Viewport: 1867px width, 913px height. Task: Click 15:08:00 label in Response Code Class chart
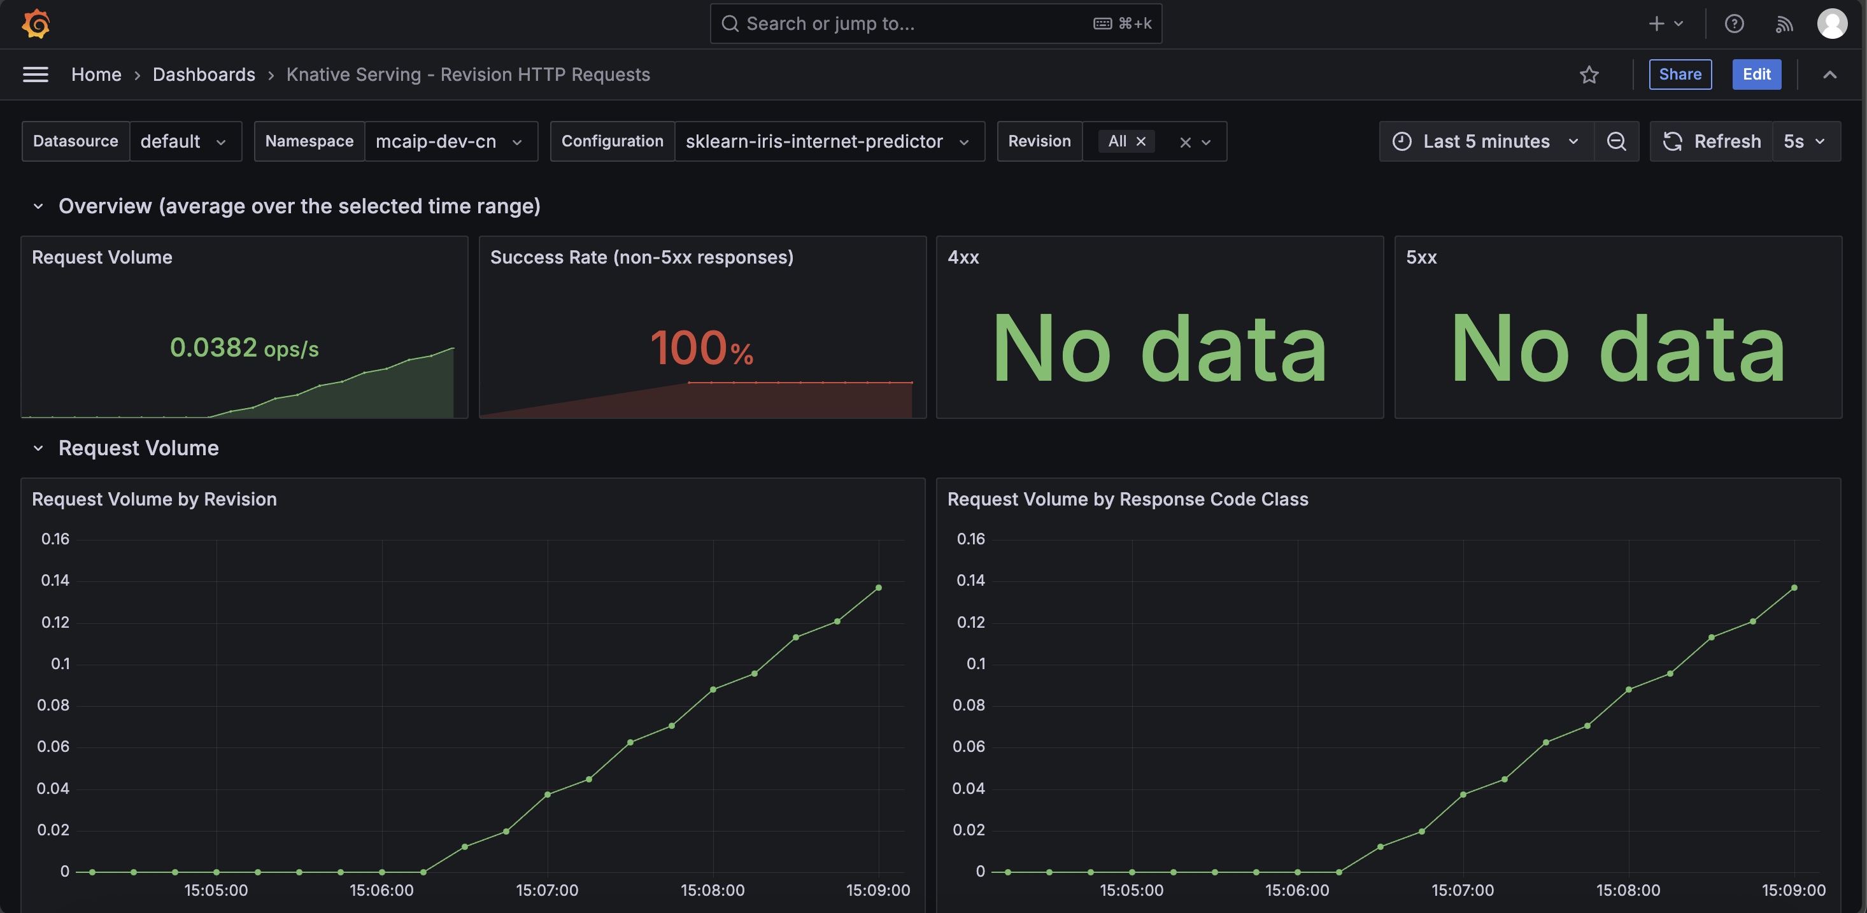[1628, 891]
